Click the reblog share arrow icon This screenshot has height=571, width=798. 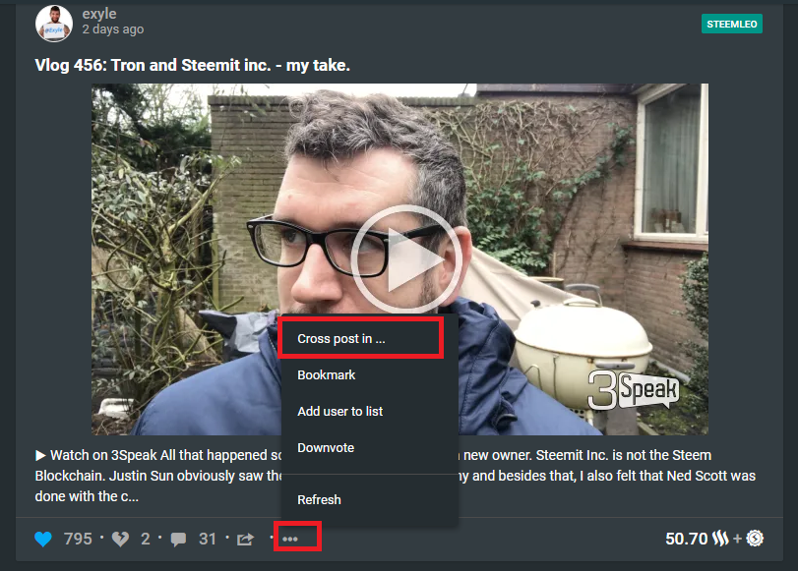(245, 539)
